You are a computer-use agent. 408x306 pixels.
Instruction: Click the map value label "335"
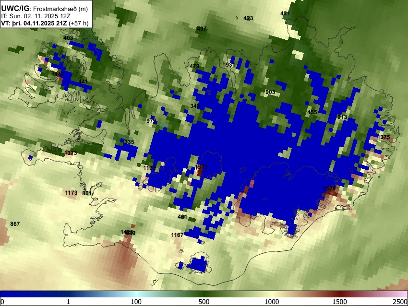[x=129, y=142]
